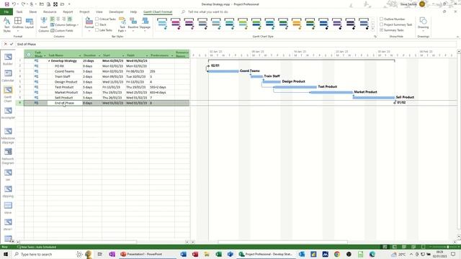This screenshot has width=461, height=259.
Task: Expand the Gantt Chart Style gallery
Action: 373,29
